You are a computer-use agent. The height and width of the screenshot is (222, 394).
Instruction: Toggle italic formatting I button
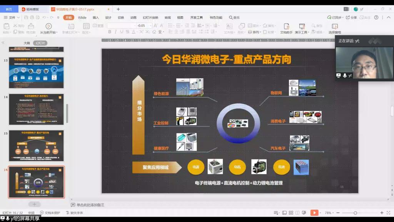(115, 32)
